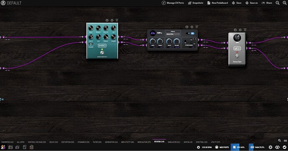Click the Decay knob on the Shiro pedal
The width and height of the screenshot is (288, 151).
pyautogui.click(x=91, y=28)
